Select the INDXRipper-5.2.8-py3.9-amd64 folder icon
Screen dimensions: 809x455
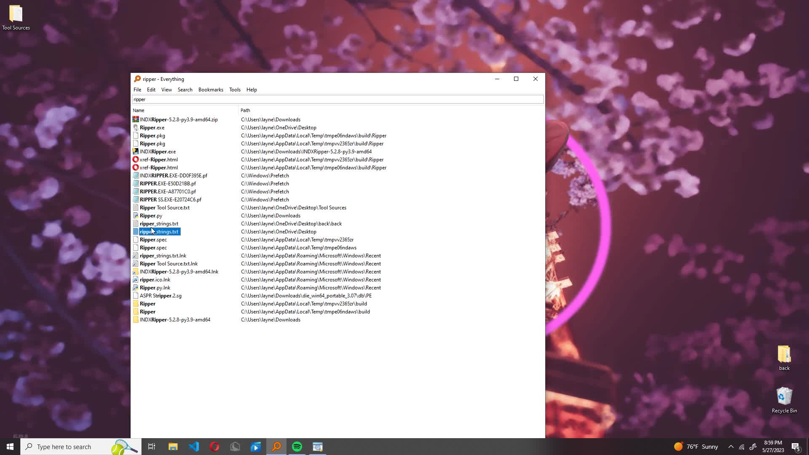coord(135,320)
